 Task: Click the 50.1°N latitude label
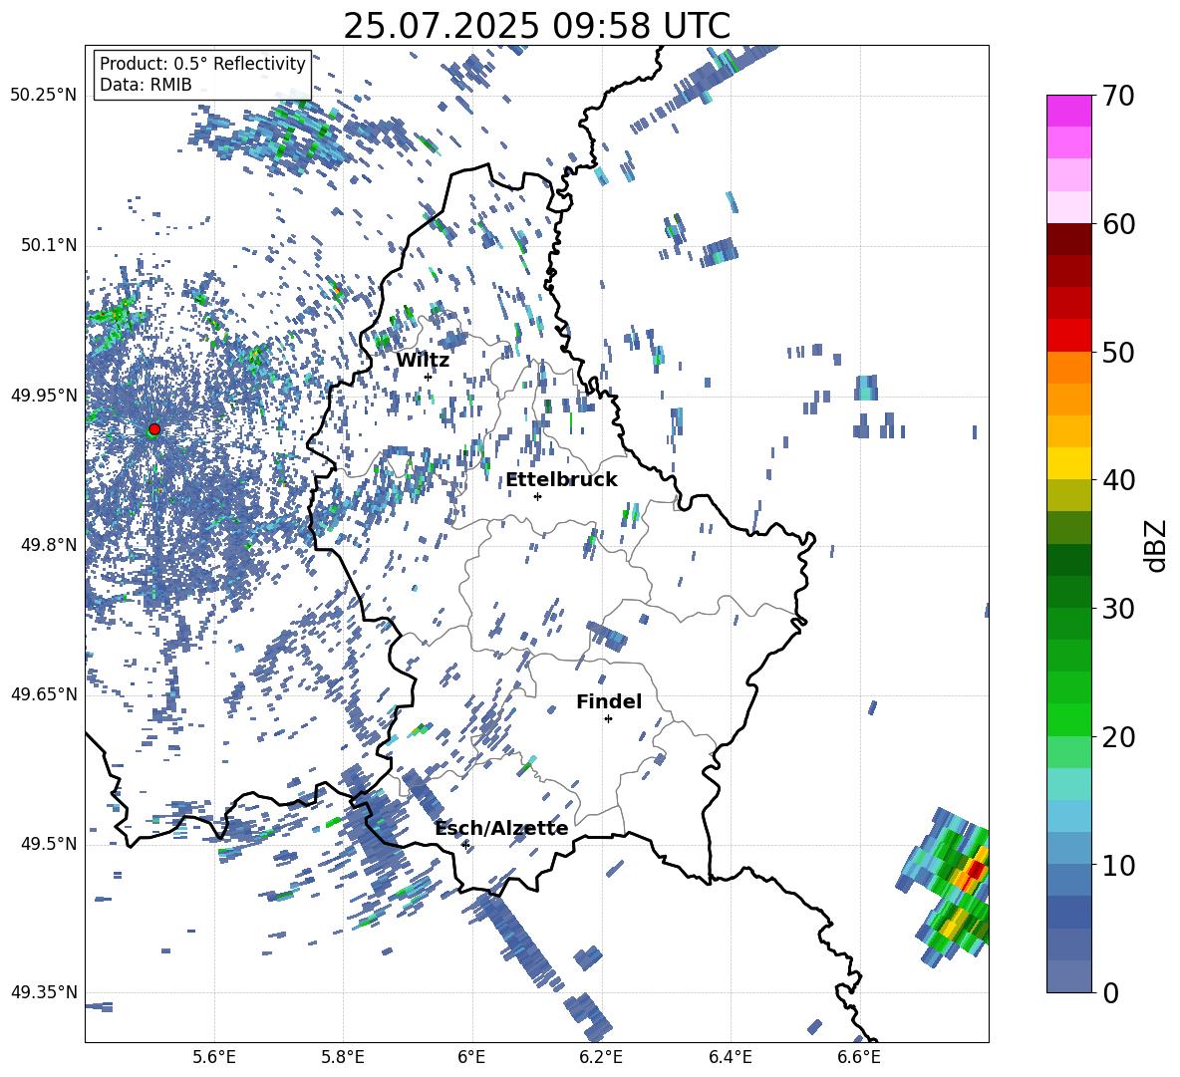click(x=49, y=245)
